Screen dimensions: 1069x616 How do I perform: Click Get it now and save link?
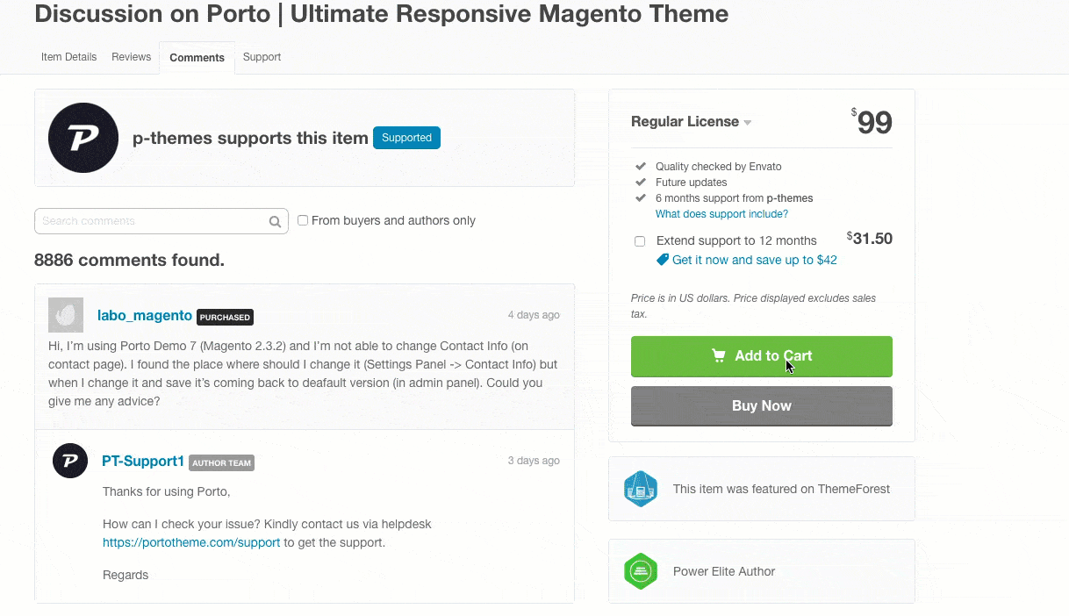[754, 260]
